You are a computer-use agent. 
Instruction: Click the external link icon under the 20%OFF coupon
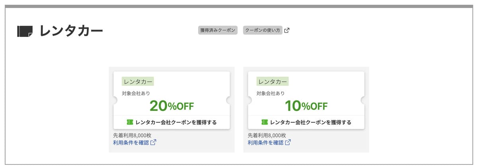point(153,142)
